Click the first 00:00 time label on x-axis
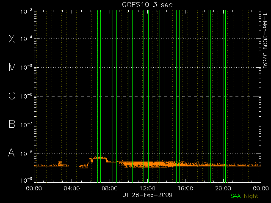The height and width of the screenshot is (203, 271). (34, 188)
